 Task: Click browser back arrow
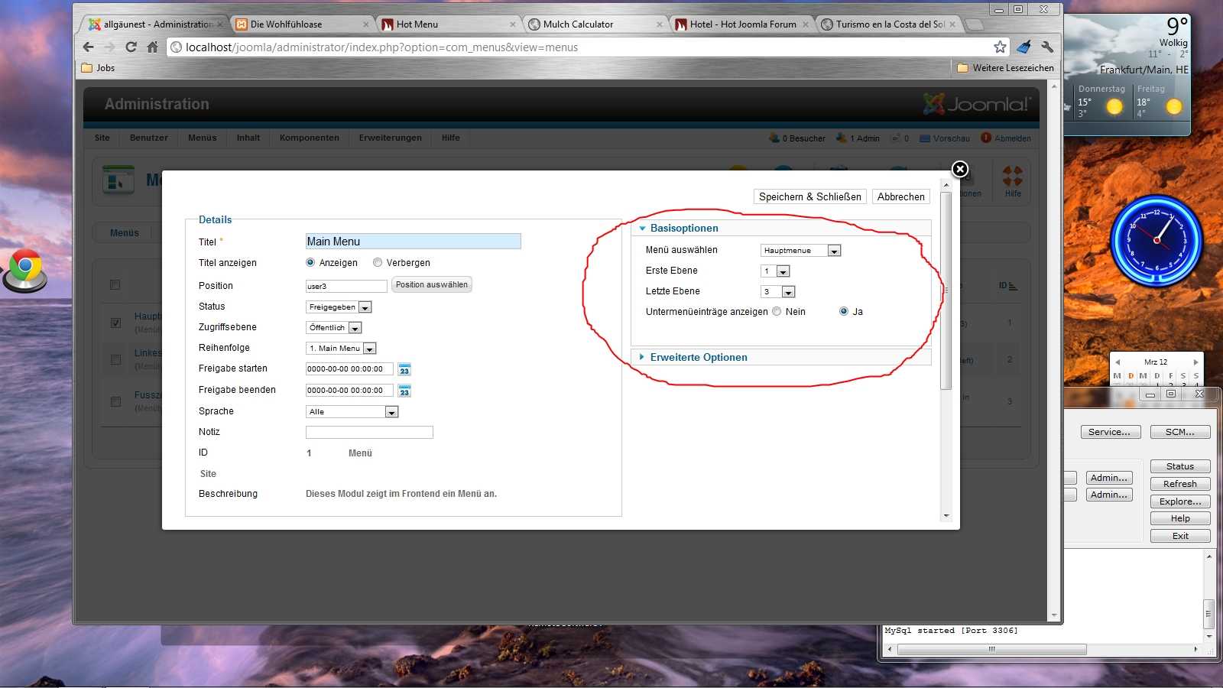pyautogui.click(x=89, y=47)
